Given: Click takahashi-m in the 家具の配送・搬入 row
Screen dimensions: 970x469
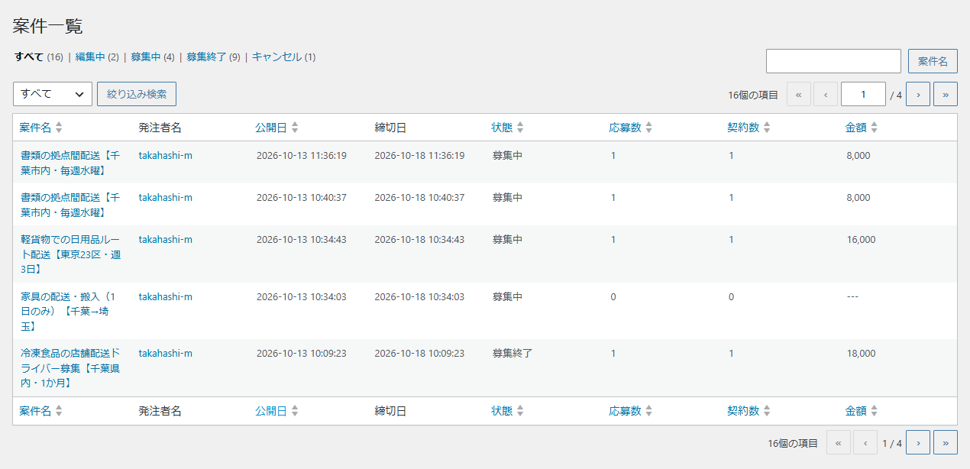Looking at the screenshot, I should 166,296.
